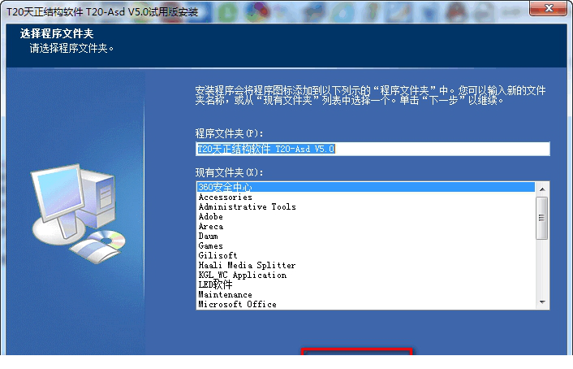This screenshot has height=369, width=573.
Task: Click the folder list scroll down arrow
Action: point(542,302)
